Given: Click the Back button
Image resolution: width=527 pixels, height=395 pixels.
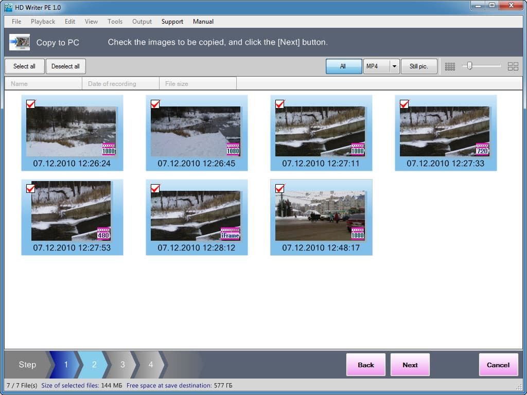Looking at the screenshot, I should (366, 365).
